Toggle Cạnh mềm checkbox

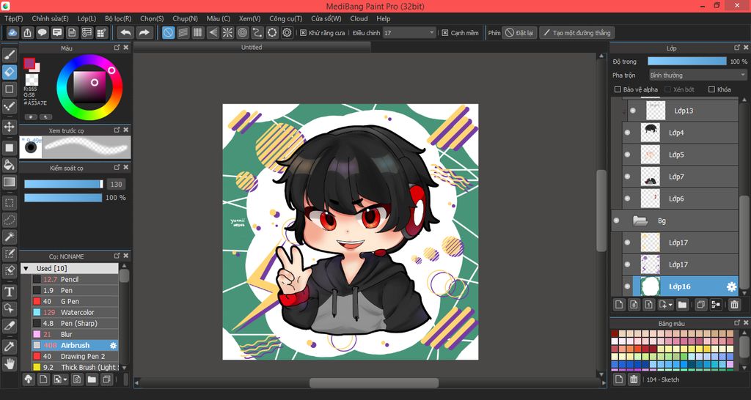click(x=445, y=33)
